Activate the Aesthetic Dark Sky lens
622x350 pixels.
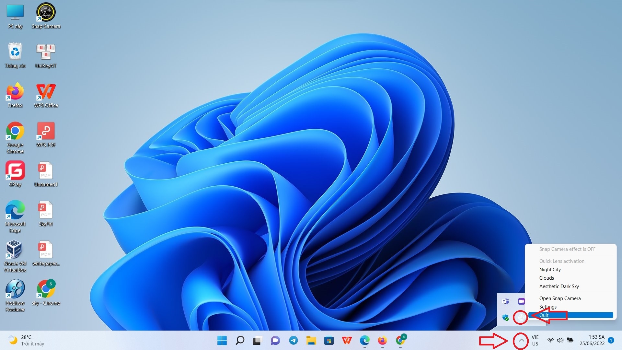(x=559, y=286)
